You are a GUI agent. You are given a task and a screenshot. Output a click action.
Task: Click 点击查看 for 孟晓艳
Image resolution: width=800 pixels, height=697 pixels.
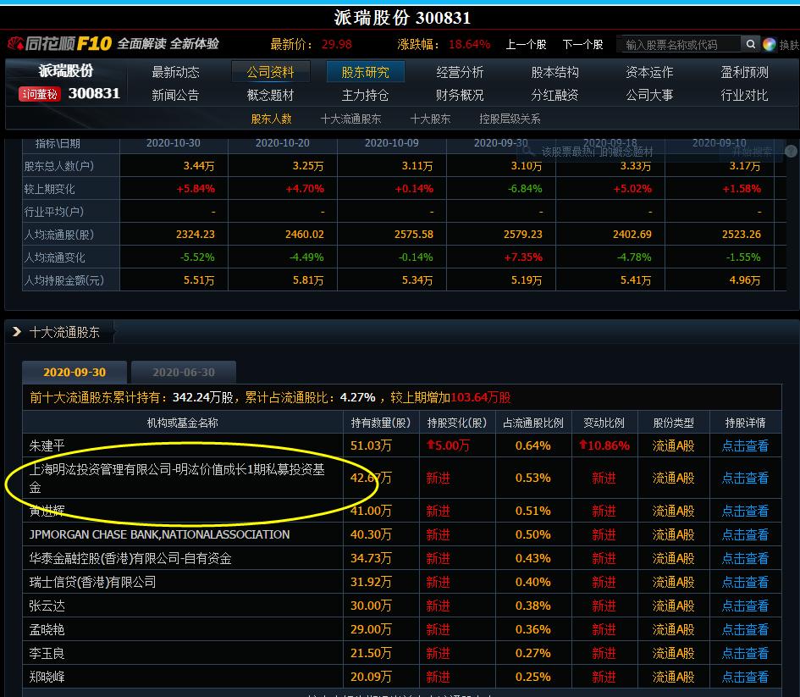[x=745, y=629]
